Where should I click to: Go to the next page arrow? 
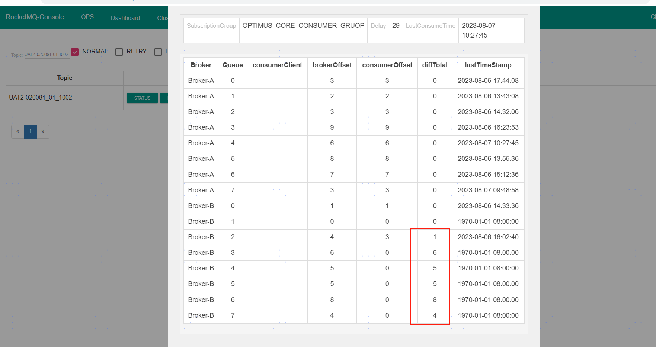[x=43, y=132]
